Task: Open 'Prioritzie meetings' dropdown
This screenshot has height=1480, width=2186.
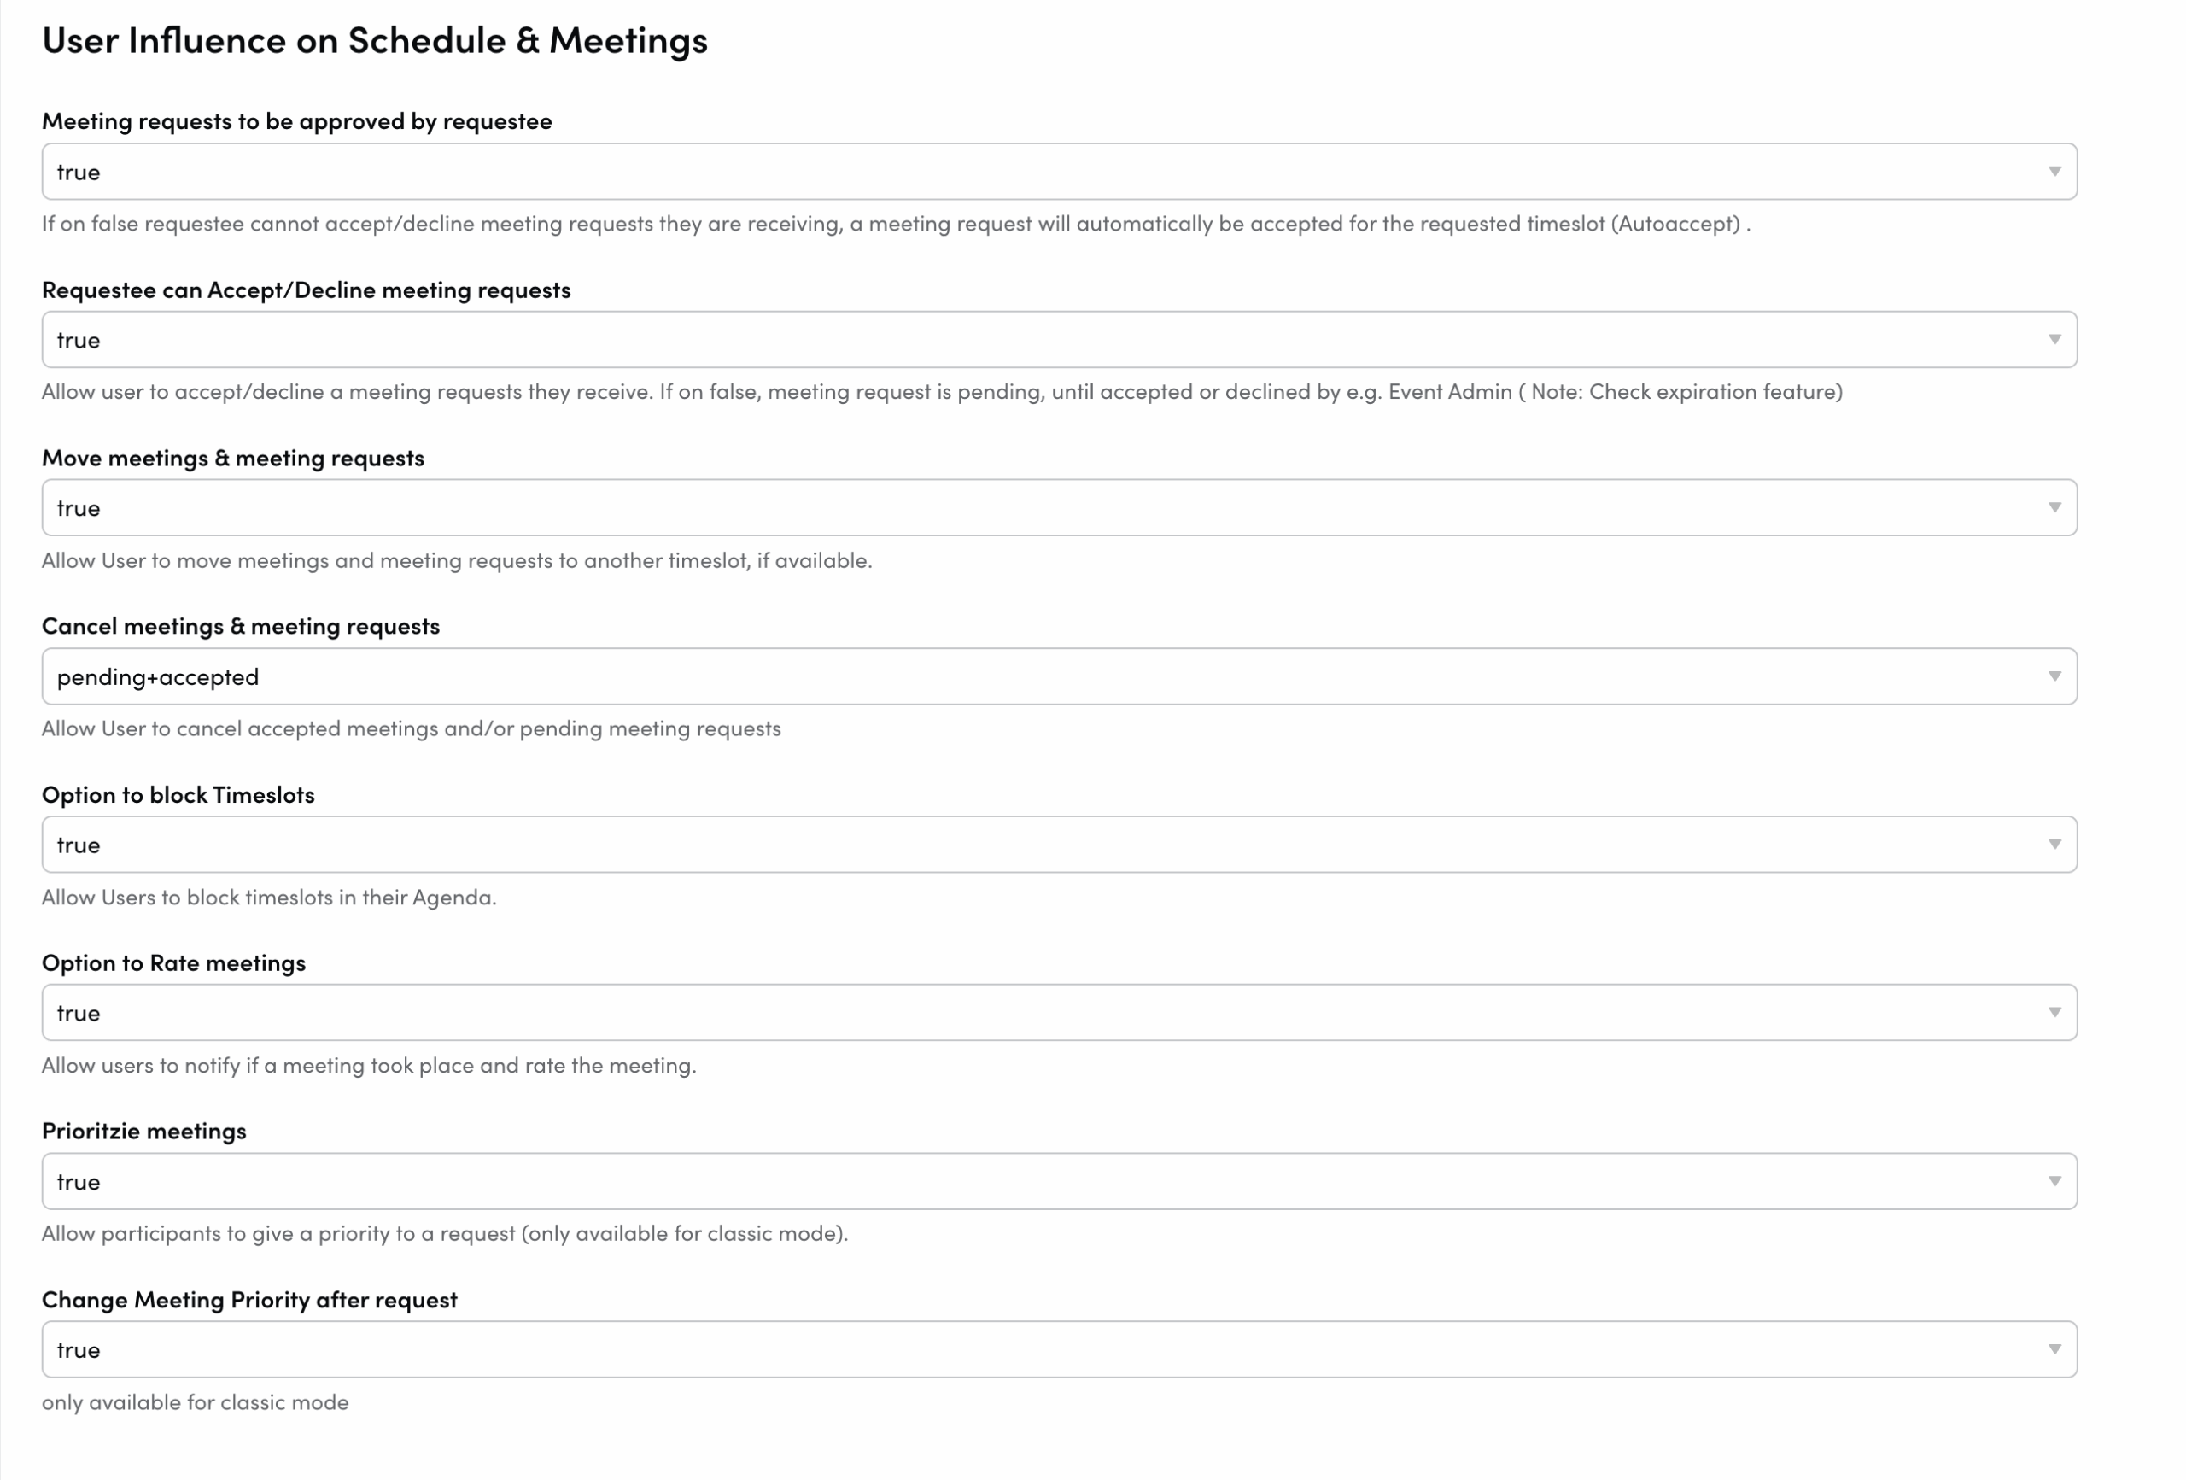Action: tap(1059, 1182)
